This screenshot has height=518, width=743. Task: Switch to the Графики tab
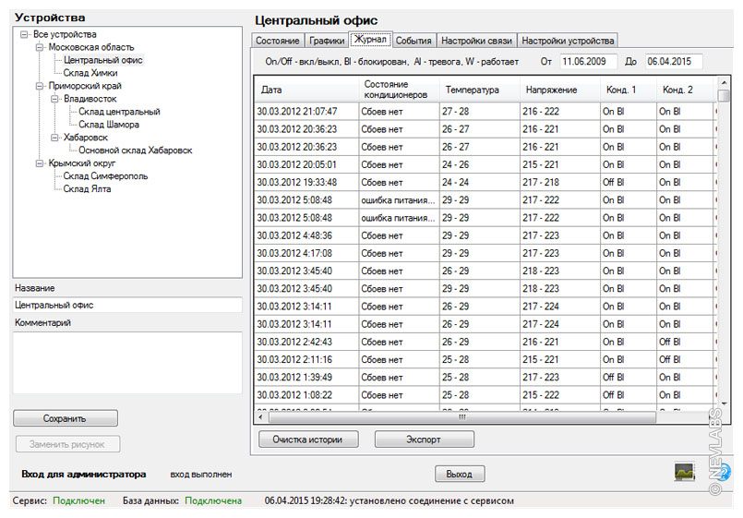tap(327, 41)
